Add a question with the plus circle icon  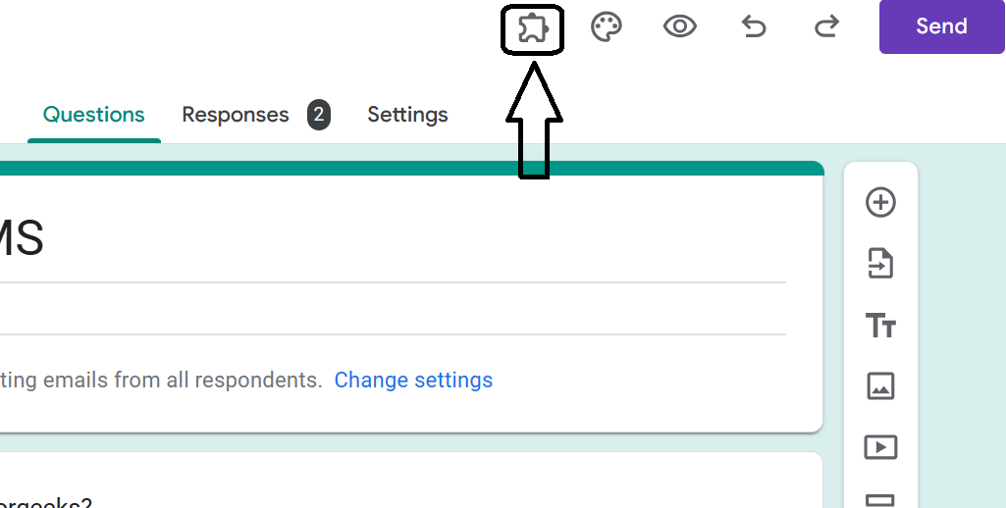tap(880, 202)
